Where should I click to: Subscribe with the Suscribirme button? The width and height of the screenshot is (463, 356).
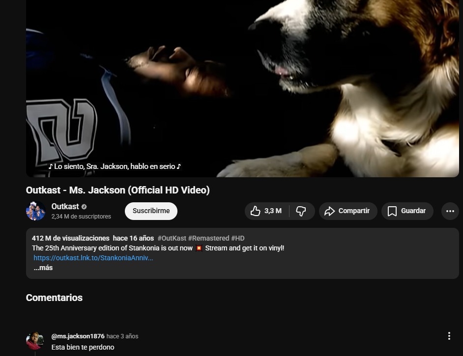click(x=151, y=211)
